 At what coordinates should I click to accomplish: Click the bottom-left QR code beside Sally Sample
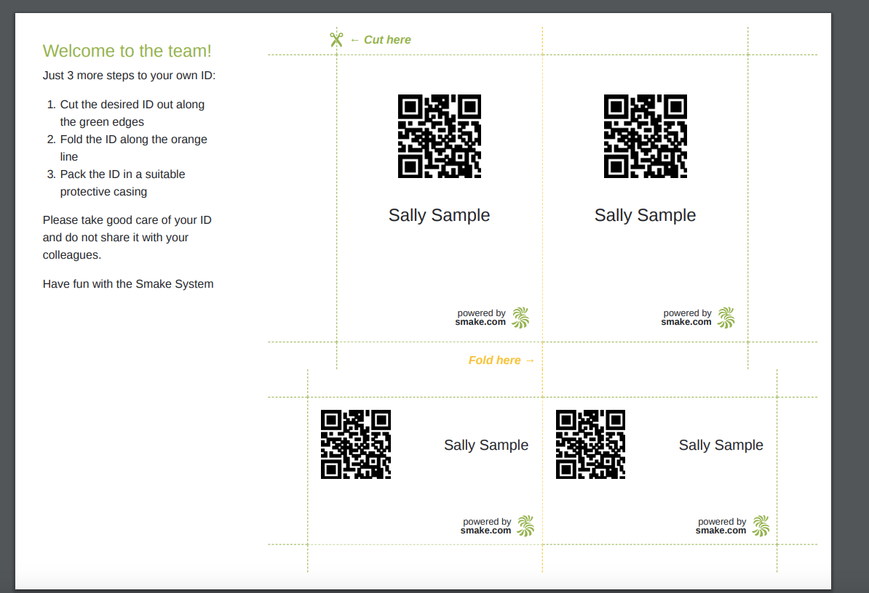pyautogui.click(x=356, y=444)
